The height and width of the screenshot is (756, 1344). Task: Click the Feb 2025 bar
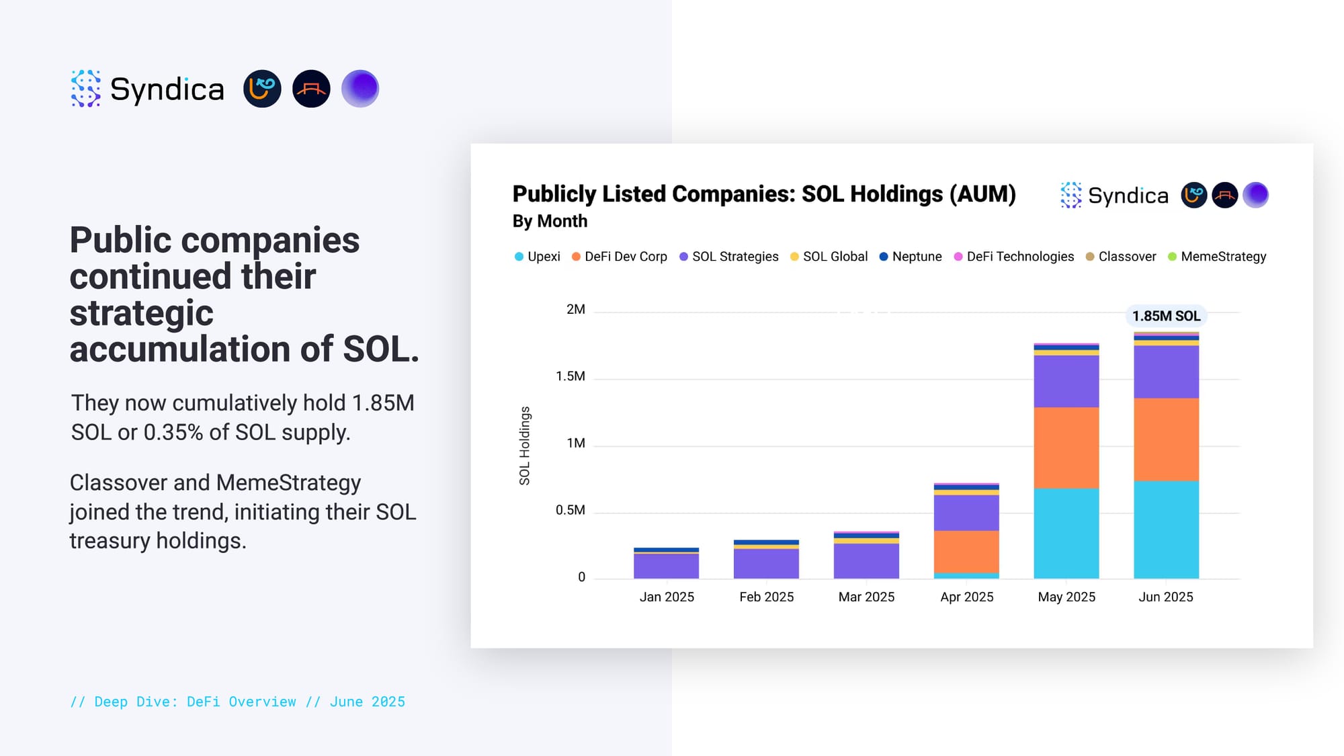pos(766,559)
